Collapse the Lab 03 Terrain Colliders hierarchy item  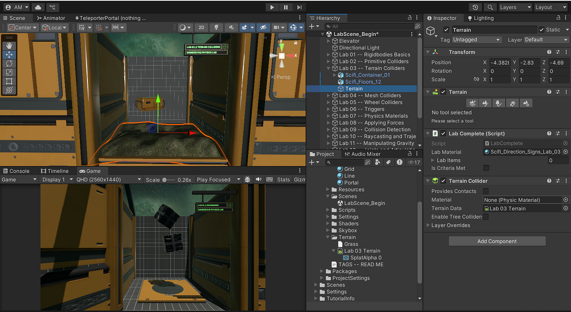point(328,68)
